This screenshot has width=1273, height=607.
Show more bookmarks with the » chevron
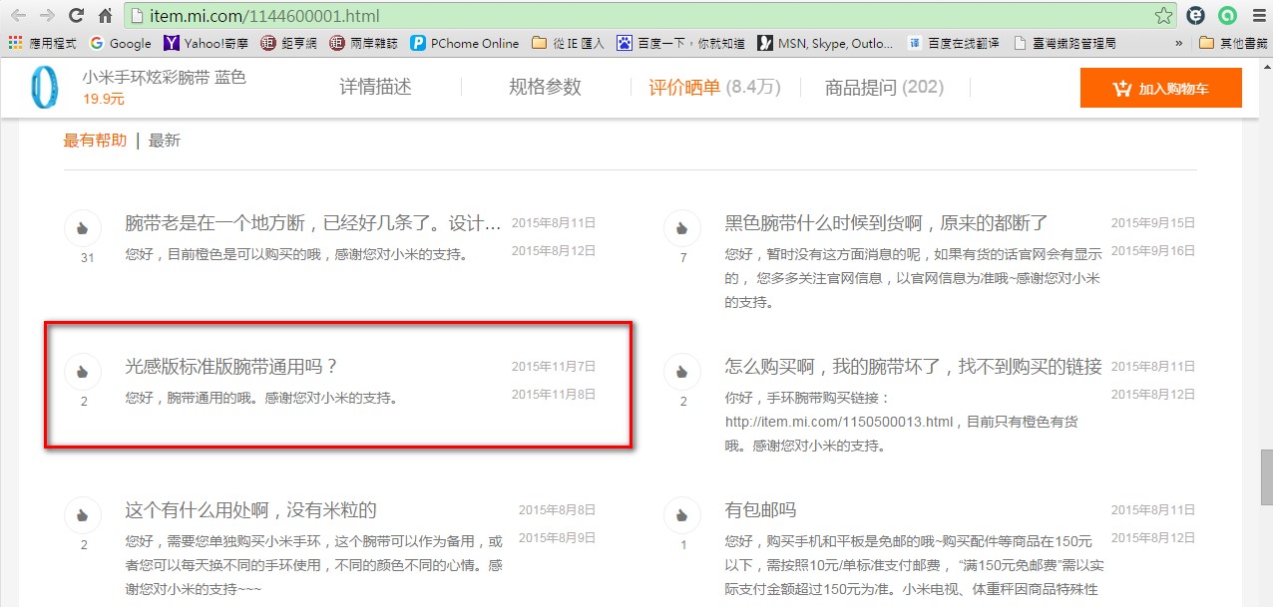1179,43
